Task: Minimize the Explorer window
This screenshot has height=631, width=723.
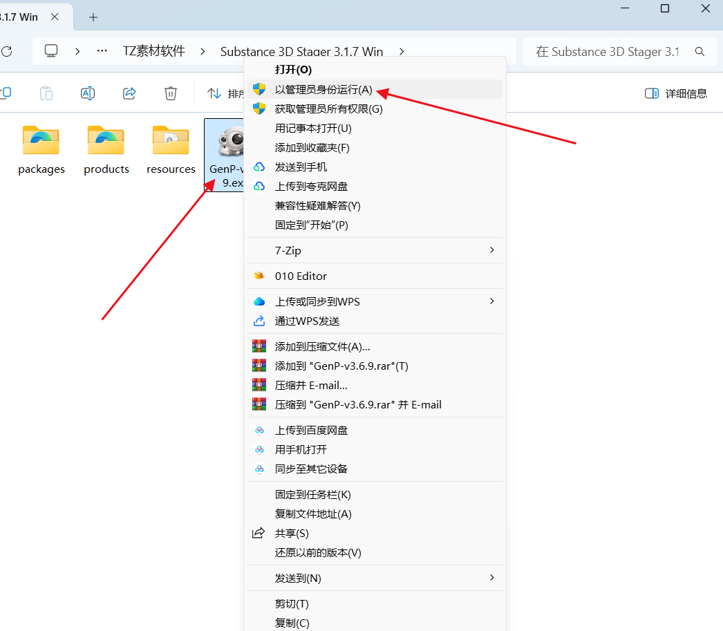Action: coord(625,8)
